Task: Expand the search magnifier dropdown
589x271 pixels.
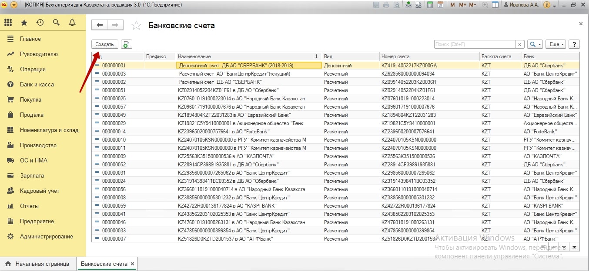Action: pos(535,44)
